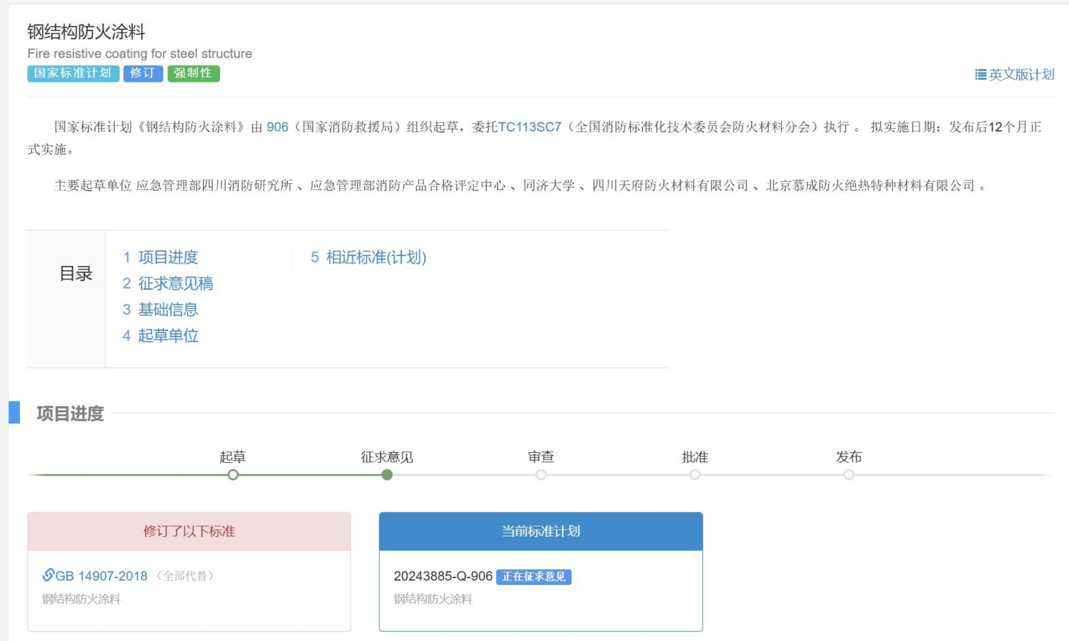
Task: Jump to 1 项目进度 in contents
Action: tap(160, 257)
